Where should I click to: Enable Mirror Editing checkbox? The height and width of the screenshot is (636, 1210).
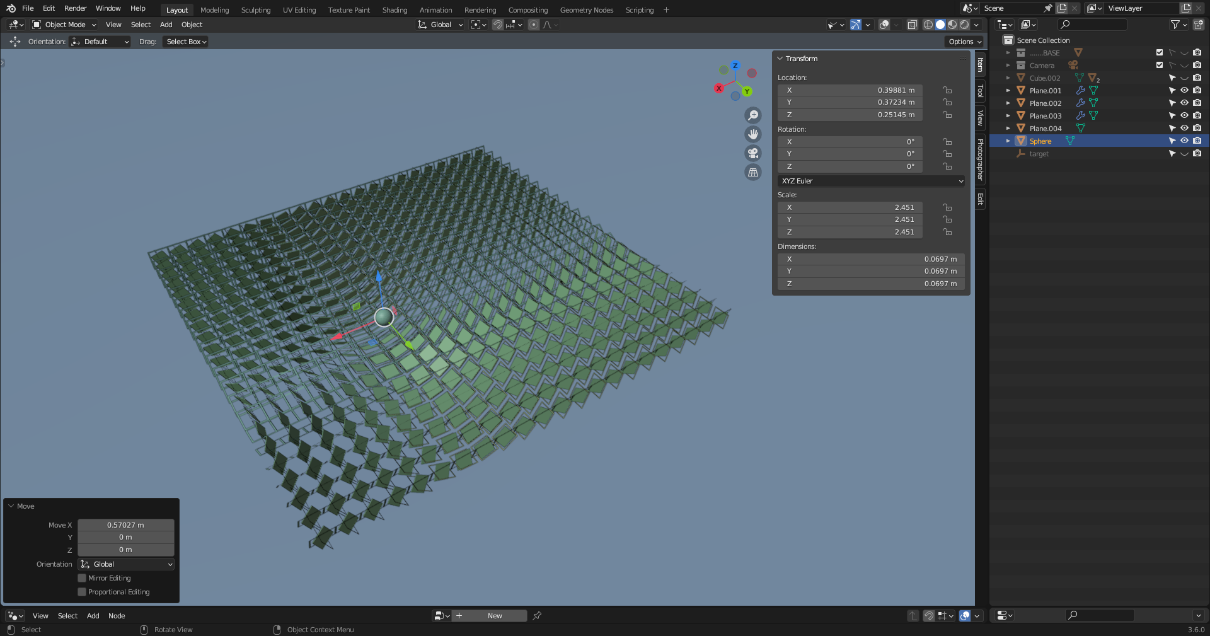(82, 578)
